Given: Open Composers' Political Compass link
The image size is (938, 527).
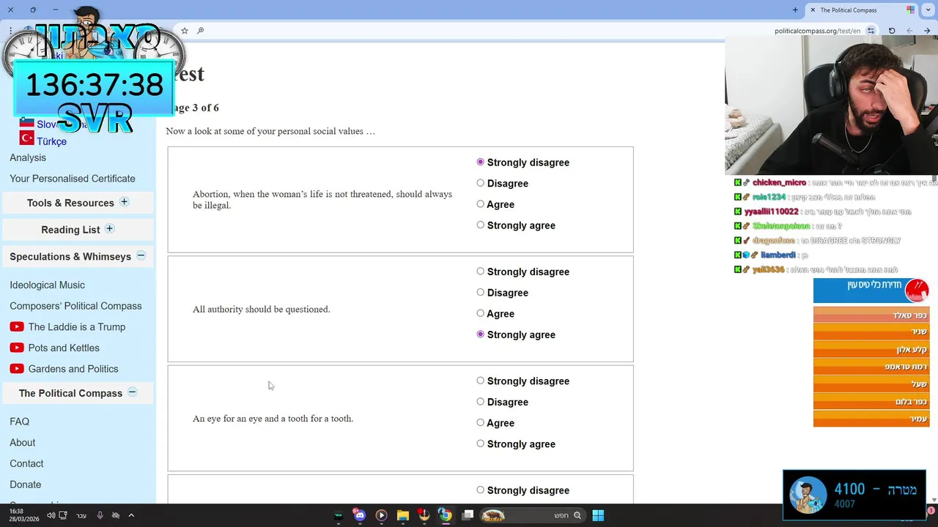Looking at the screenshot, I should coord(75,306).
